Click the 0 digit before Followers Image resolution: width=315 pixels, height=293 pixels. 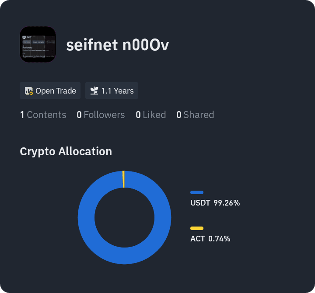(79, 115)
